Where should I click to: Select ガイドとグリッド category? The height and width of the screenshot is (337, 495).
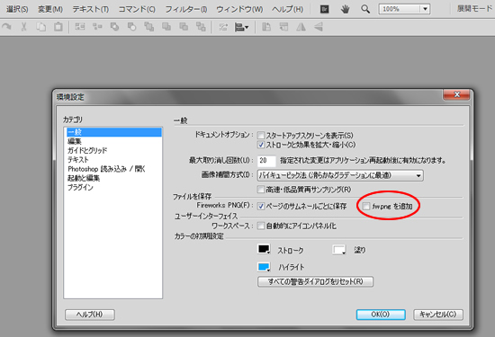click(x=113, y=150)
